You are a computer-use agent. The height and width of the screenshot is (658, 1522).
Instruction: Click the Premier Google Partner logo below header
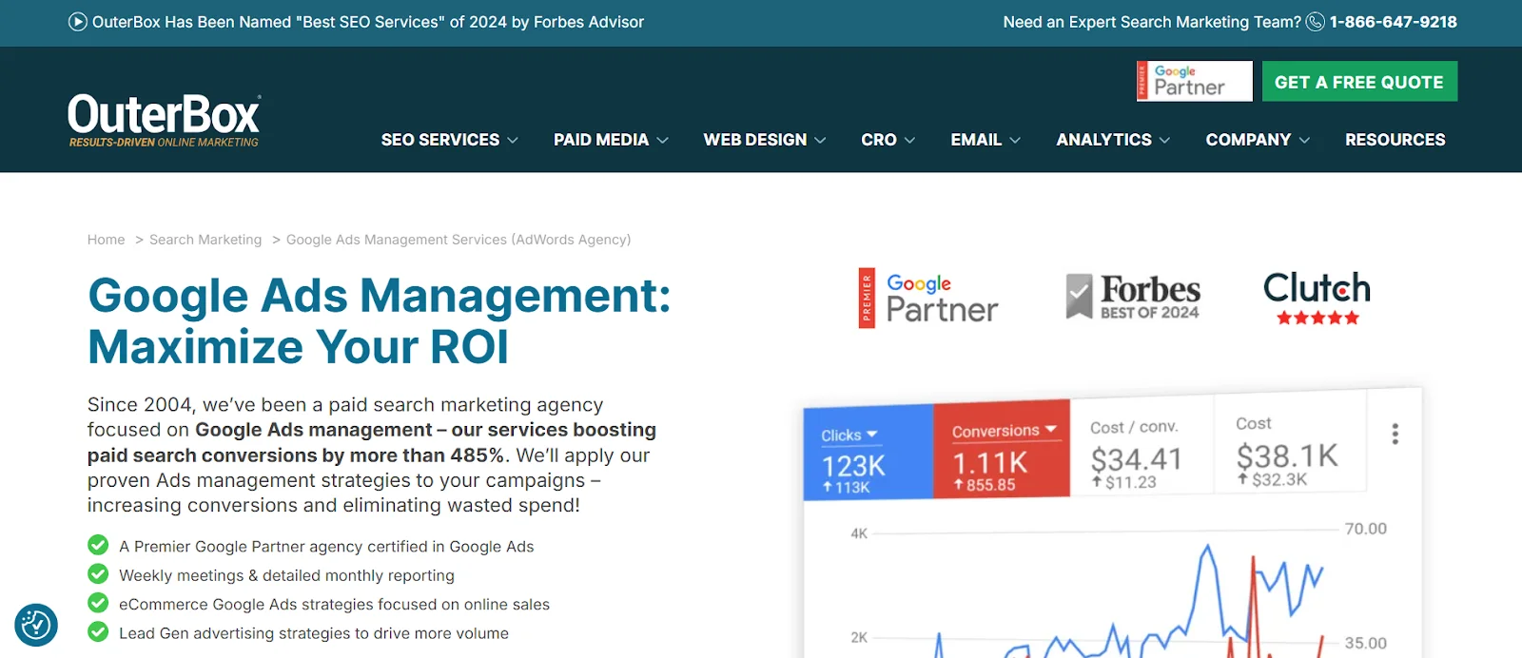pos(928,298)
